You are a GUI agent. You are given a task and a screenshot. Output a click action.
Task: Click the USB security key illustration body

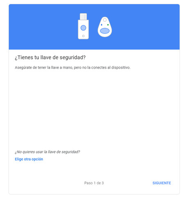click(83, 29)
